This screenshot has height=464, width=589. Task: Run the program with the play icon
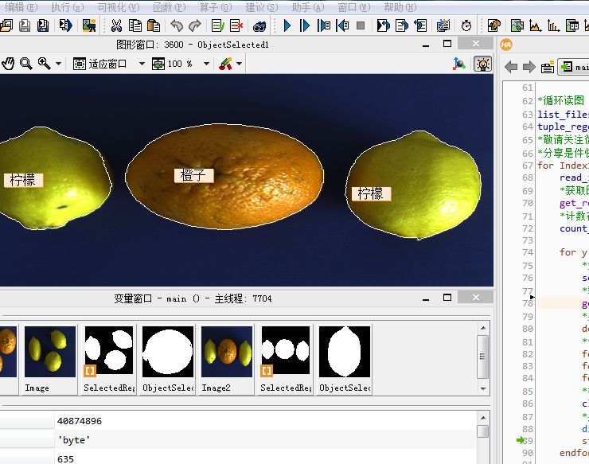pos(287,26)
